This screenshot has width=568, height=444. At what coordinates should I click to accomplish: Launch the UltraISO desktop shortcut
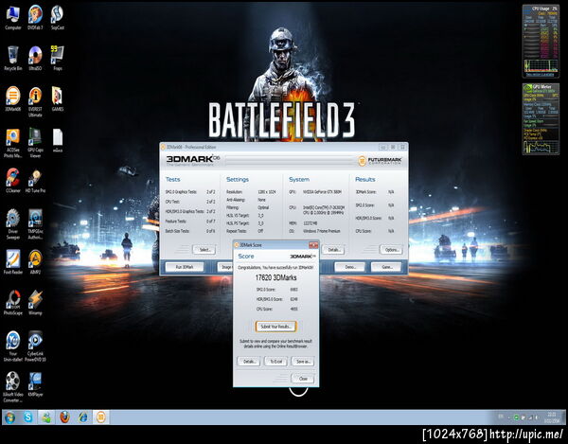35,59
